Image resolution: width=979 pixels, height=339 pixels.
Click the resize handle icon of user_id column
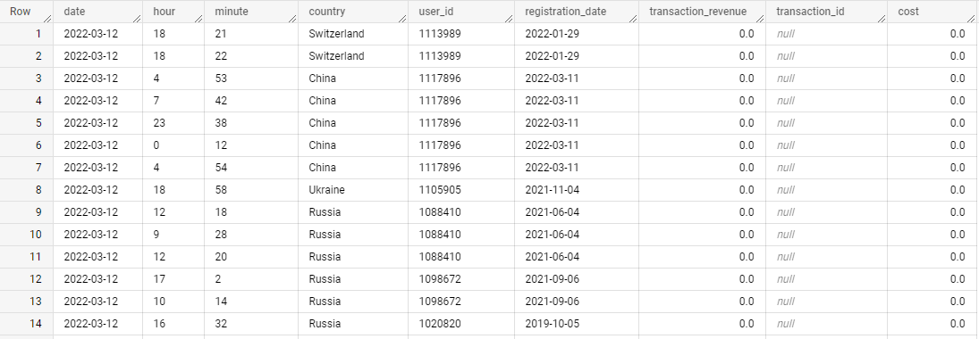tap(508, 18)
